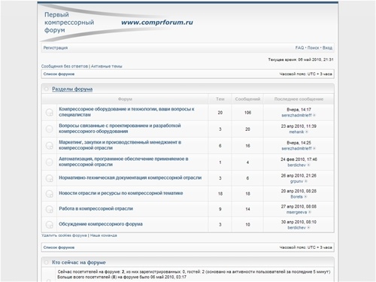Click Удалить cookies форума link
376x282 pixels.
(x=64, y=235)
